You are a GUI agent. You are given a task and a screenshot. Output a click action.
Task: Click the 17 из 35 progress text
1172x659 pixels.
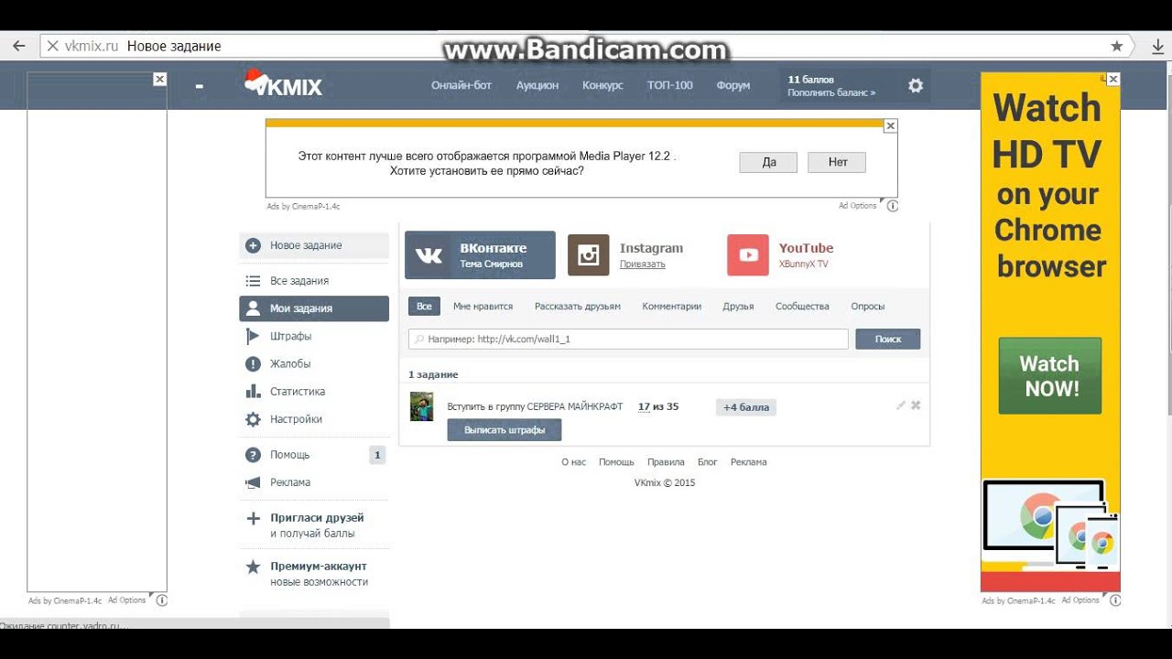click(658, 406)
